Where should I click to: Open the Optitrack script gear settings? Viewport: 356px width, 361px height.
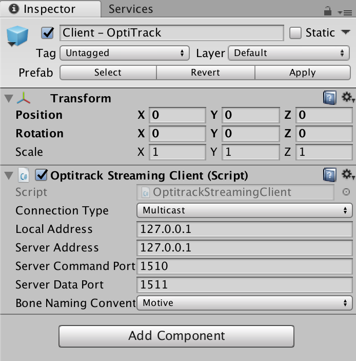(348, 175)
